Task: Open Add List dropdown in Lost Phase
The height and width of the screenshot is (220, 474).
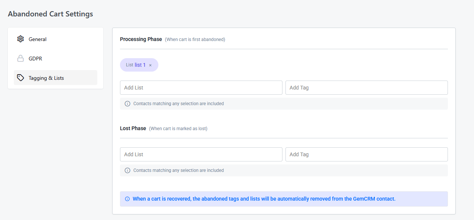Action: tap(201, 154)
